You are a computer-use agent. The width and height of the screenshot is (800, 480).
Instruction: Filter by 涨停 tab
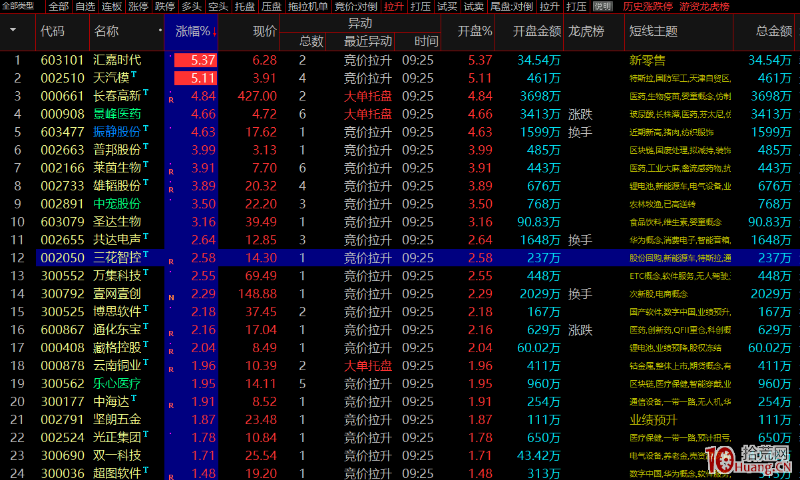138,7
